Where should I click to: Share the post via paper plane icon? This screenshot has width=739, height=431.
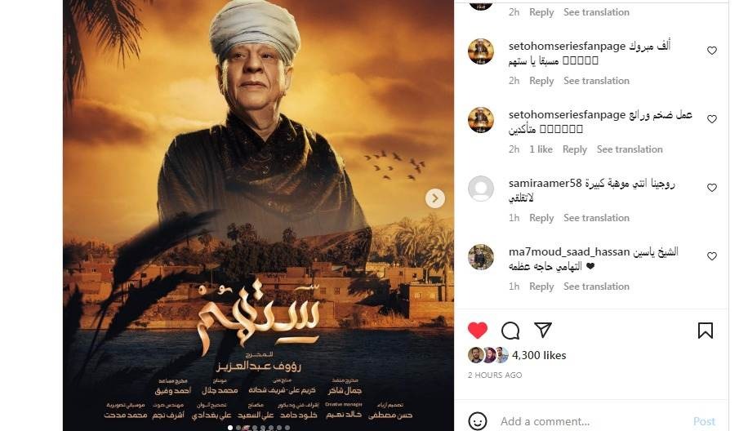pyautogui.click(x=542, y=330)
